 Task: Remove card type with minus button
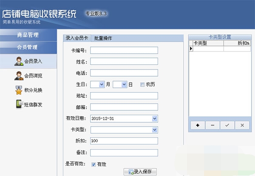pyautogui.click(x=212, y=125)
